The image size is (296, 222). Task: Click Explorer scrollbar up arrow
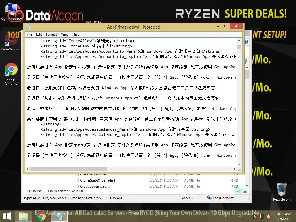pos(247,68)
